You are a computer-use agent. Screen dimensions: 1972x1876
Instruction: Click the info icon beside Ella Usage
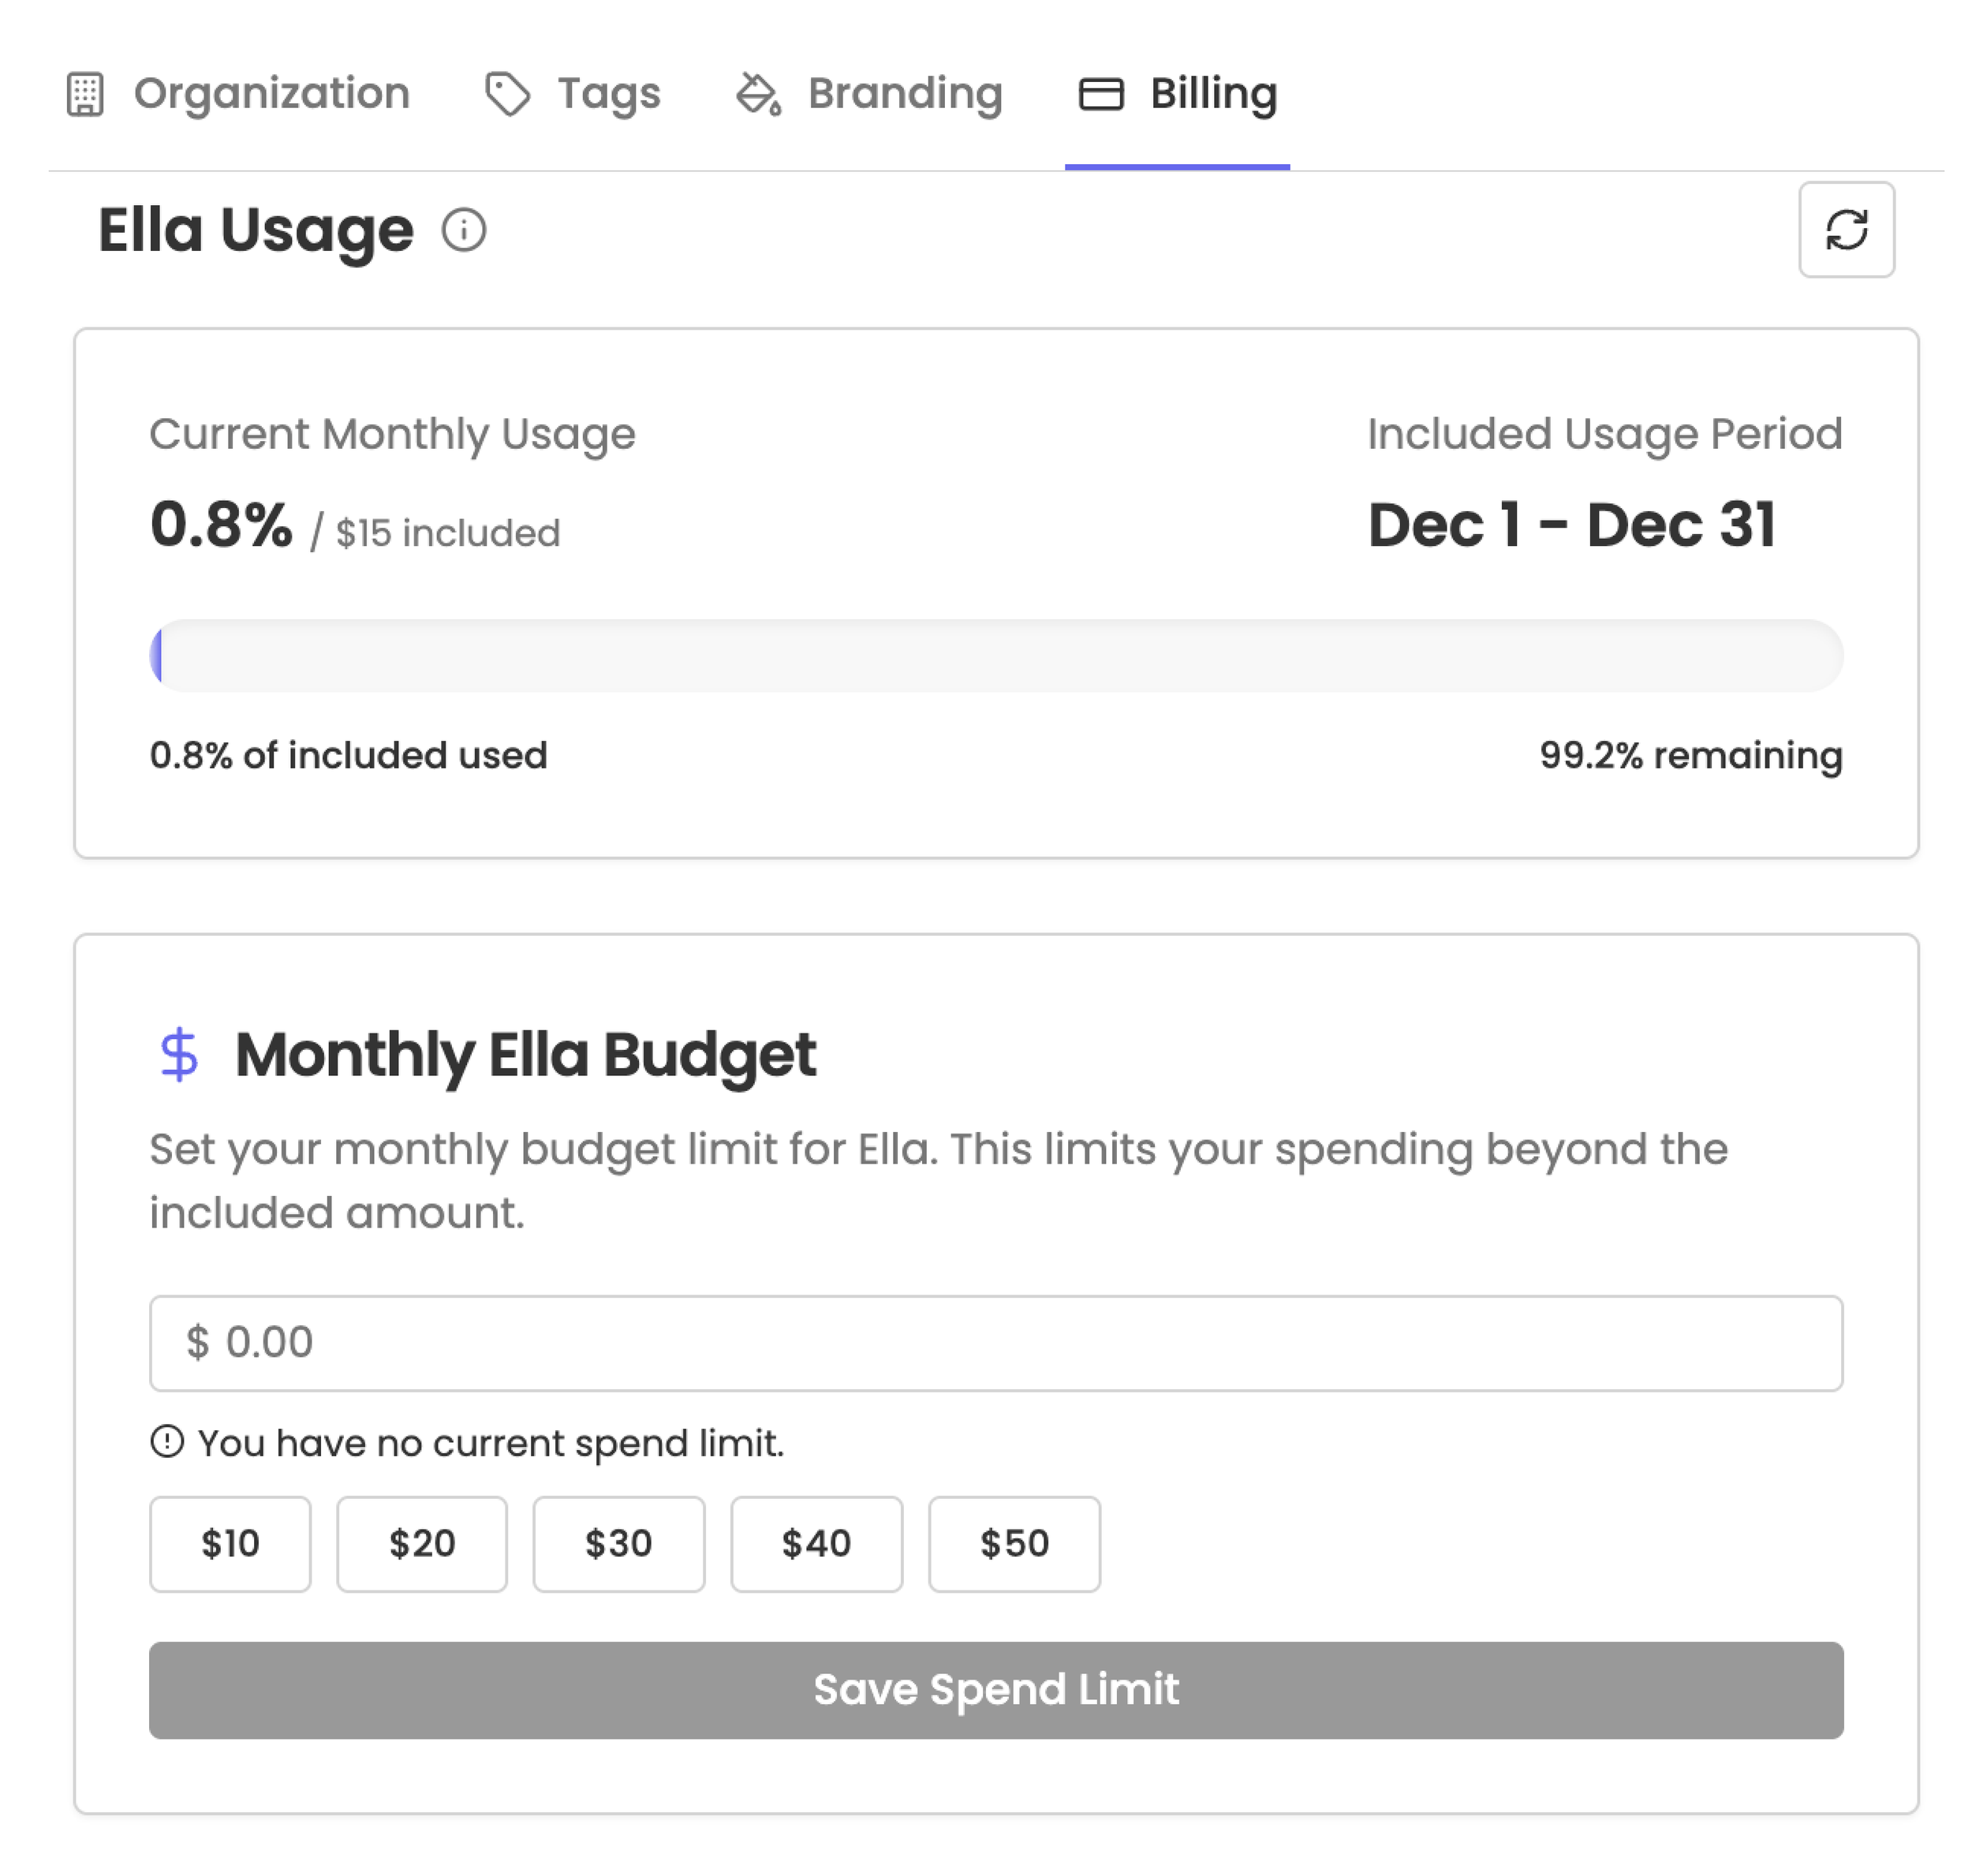[464, 230]
